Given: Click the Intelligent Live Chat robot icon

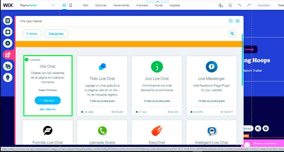Looking at the screenshot, I should pos(212,131).
